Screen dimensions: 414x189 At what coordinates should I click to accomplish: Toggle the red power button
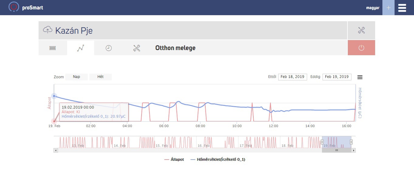[x=361, y=48]
